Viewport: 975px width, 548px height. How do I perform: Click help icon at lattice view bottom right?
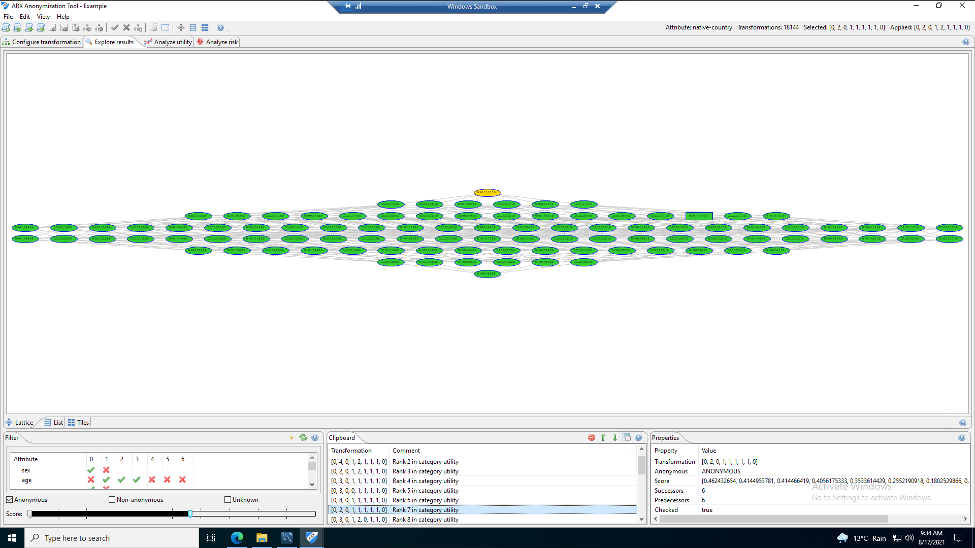tap(963, 423)
